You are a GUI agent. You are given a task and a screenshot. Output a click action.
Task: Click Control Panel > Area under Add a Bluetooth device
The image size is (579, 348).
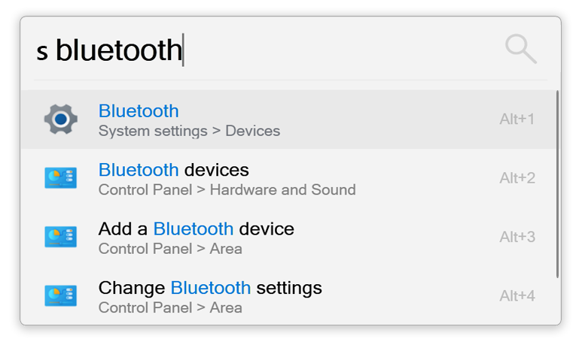click(170, 248)
